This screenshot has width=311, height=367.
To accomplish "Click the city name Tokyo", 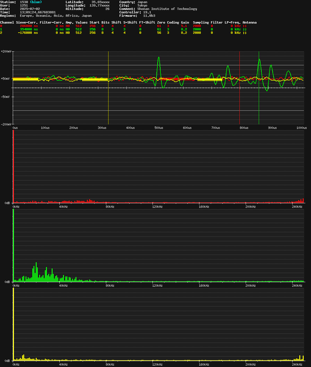I will pos(142,5).
